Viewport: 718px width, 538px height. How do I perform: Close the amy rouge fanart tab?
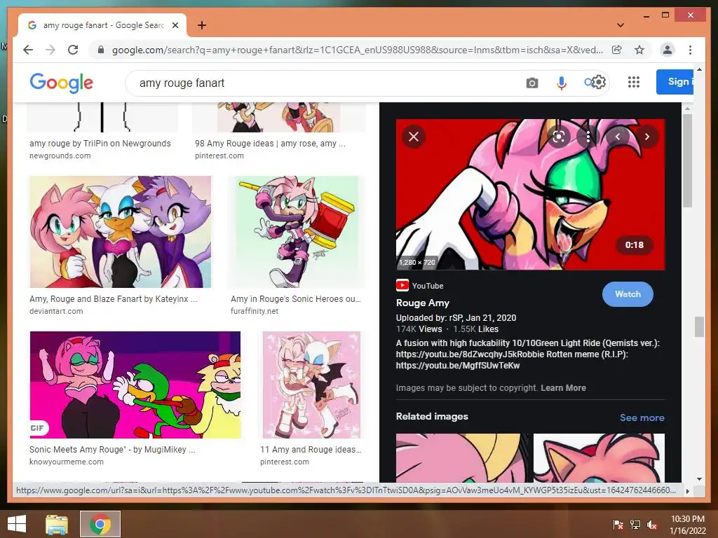[175, 25]
